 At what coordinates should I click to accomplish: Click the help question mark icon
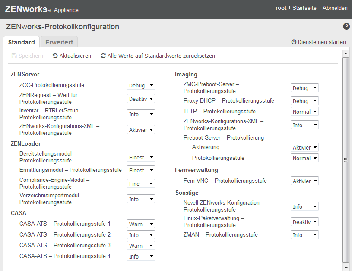pos(346,27)
